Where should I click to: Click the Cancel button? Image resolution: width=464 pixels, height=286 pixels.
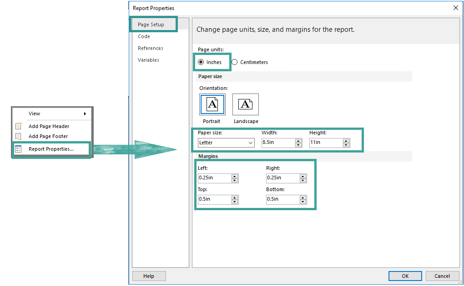point(442,276)
